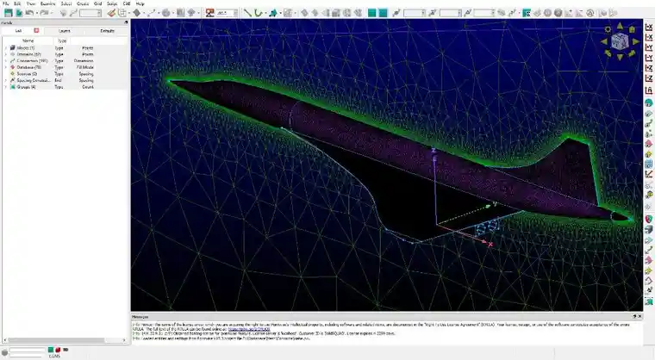Open the Help menu
This screenshot has height=360, width=655.
(140, 3)
